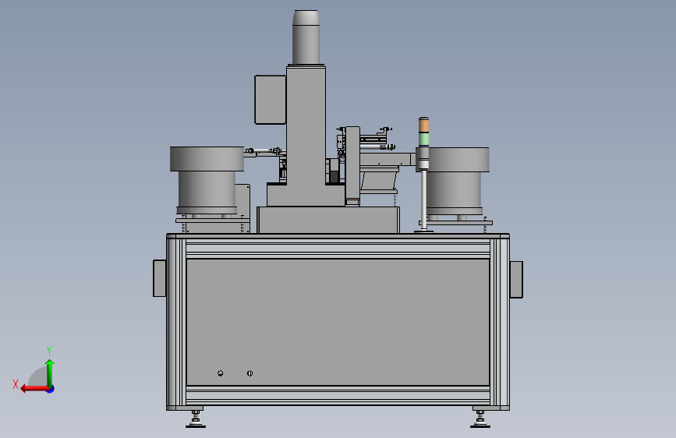The width and height of the screenshot is (676, 438).
Task: Select the large front panel of the frame
Action: (x=338, y=322)
